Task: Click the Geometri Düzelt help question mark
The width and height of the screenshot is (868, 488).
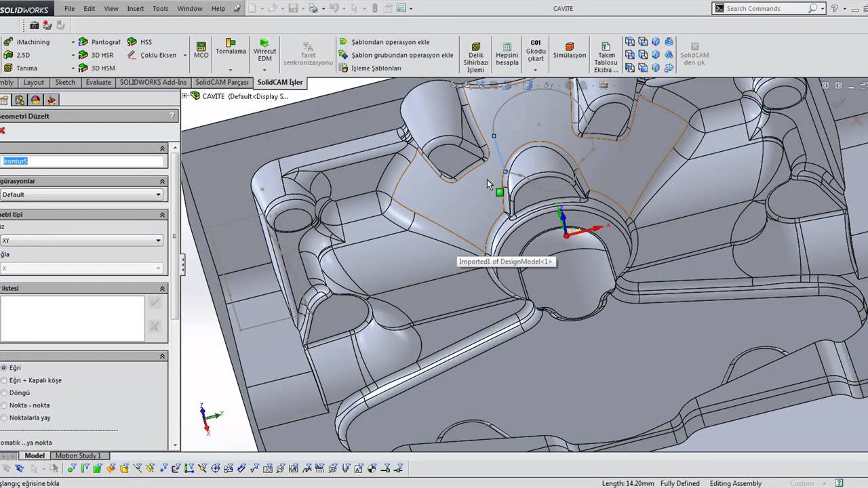Action: (174, 116)
